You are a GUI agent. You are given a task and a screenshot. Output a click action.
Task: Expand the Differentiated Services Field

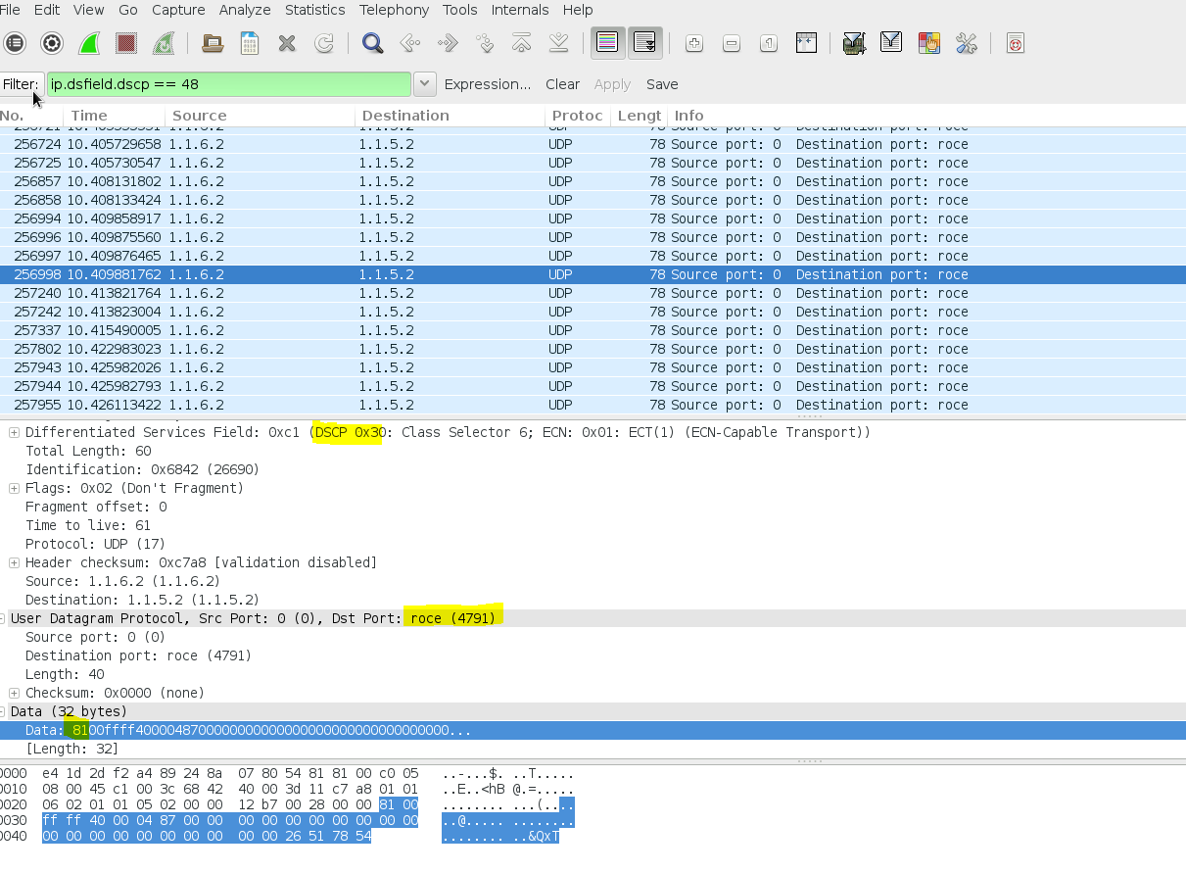(14, 432)
